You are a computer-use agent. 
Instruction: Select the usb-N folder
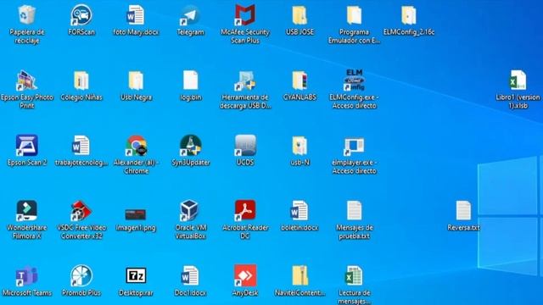pos(299,146)
